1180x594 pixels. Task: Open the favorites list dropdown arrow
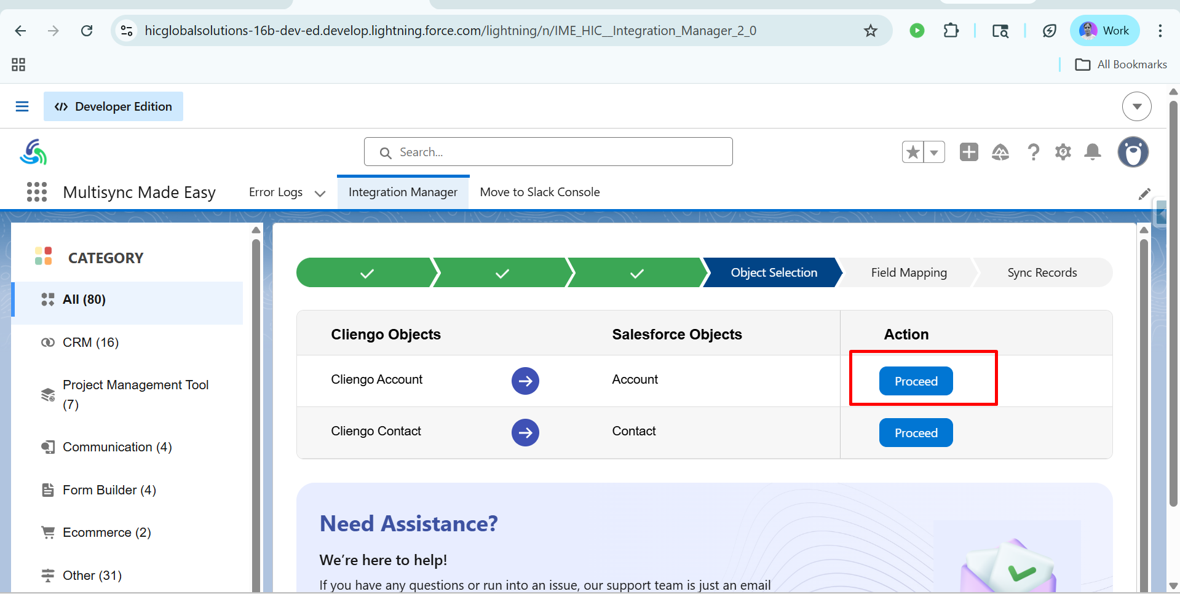(934, 152)
